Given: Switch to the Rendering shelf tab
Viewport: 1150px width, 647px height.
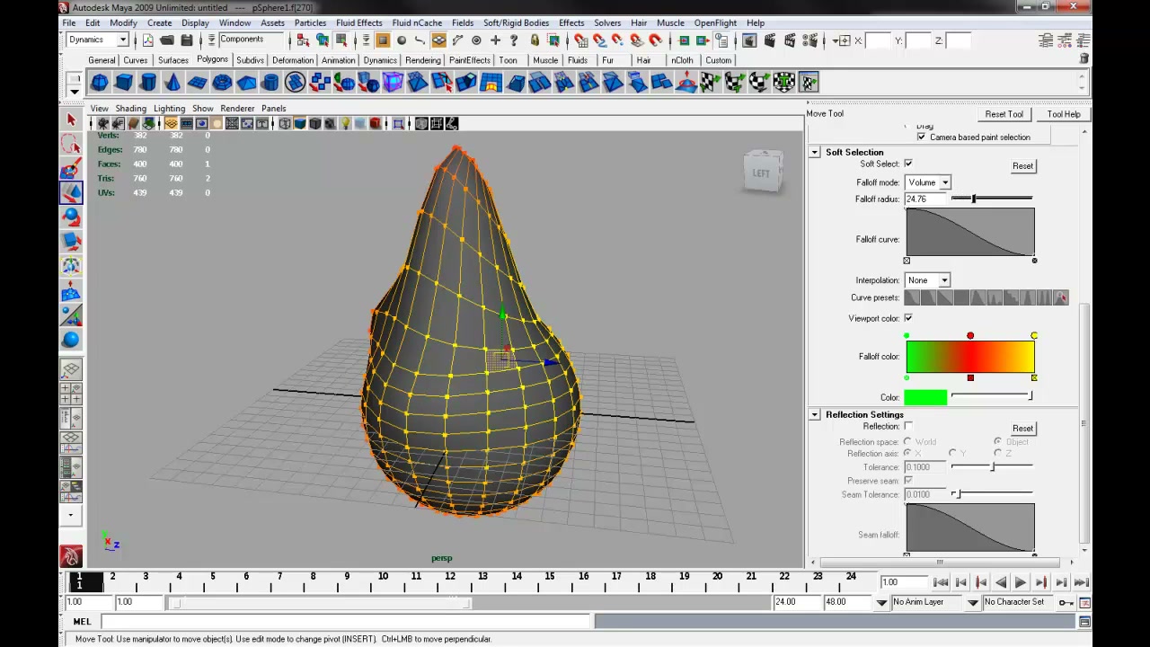Looking at the screenshot, I should [x=423, y=60].
